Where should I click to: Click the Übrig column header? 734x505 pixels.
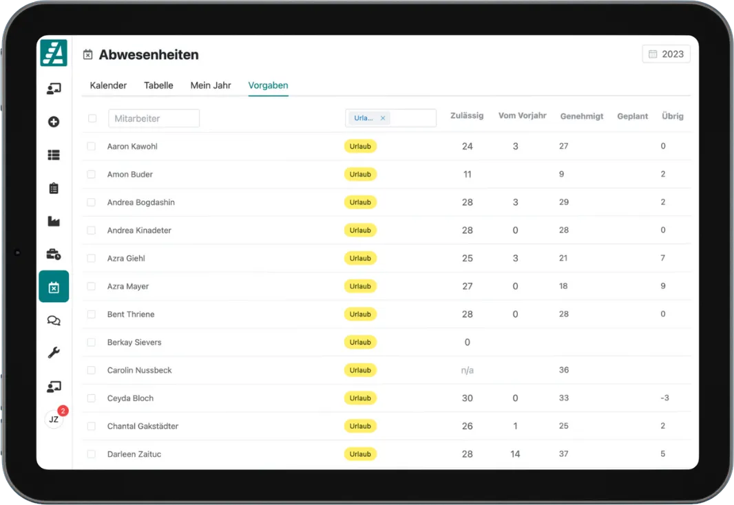[x=672, y=116]
